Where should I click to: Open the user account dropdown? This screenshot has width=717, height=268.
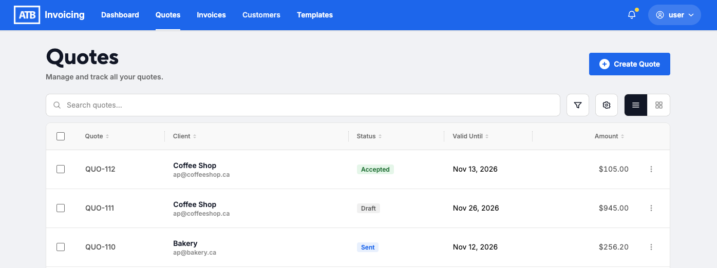point(674,15)
